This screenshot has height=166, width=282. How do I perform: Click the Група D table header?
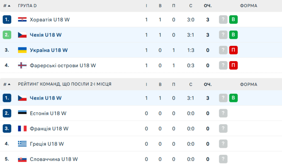[x=27, y=5]
